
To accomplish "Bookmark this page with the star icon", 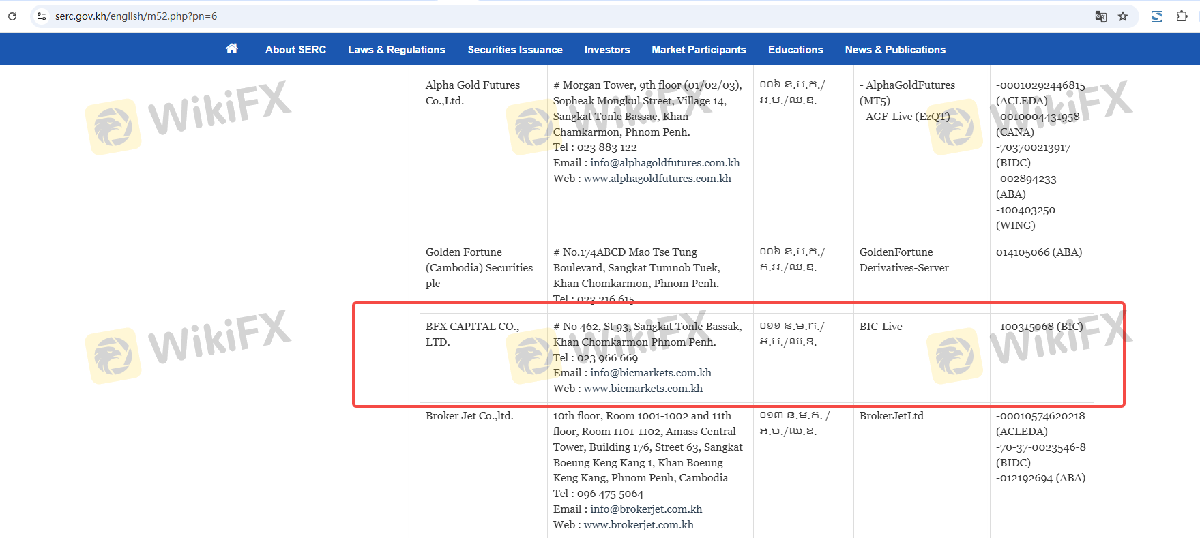I will pyautogui.click(x=1123, y=16).
